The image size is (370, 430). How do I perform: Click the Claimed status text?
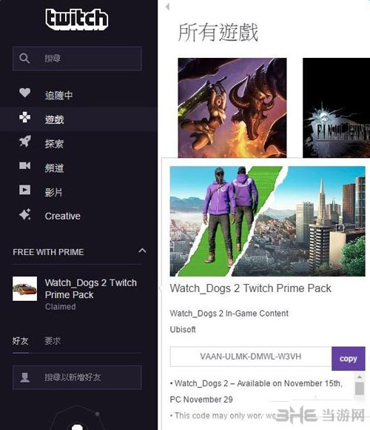pos(60,307)
